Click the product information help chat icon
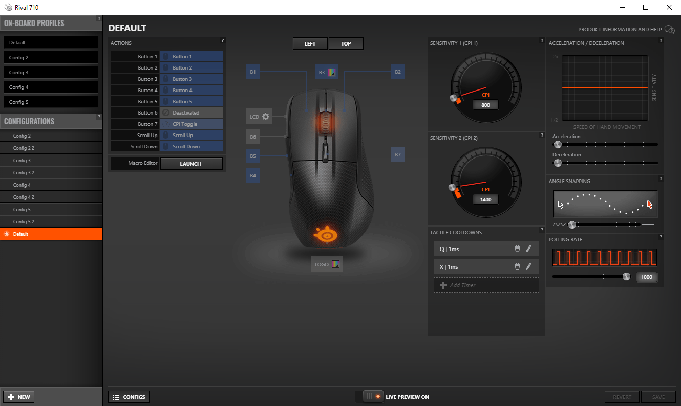The height and width of the screenshot is (406, 681). pyautogui.click(x=670, y=30)
